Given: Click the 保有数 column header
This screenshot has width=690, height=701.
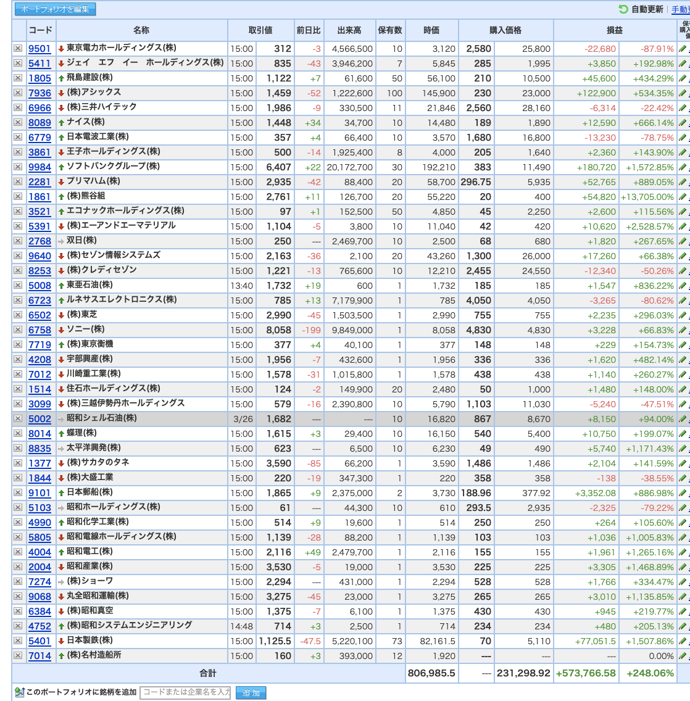Looking at the screenshot, I should [391, 30].
